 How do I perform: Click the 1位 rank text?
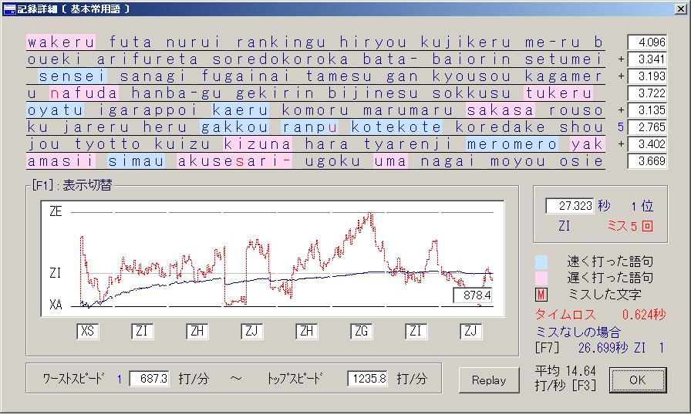coord(642,206)
